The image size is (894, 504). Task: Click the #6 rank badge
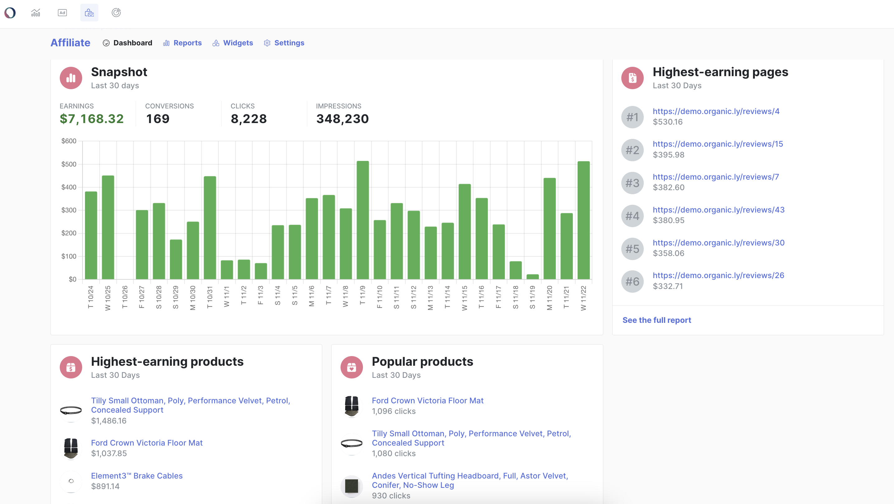[632, 282]
